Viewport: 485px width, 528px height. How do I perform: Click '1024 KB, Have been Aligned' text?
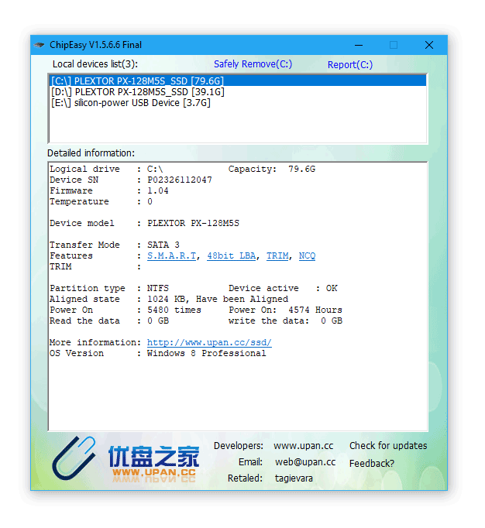point(218,299)
